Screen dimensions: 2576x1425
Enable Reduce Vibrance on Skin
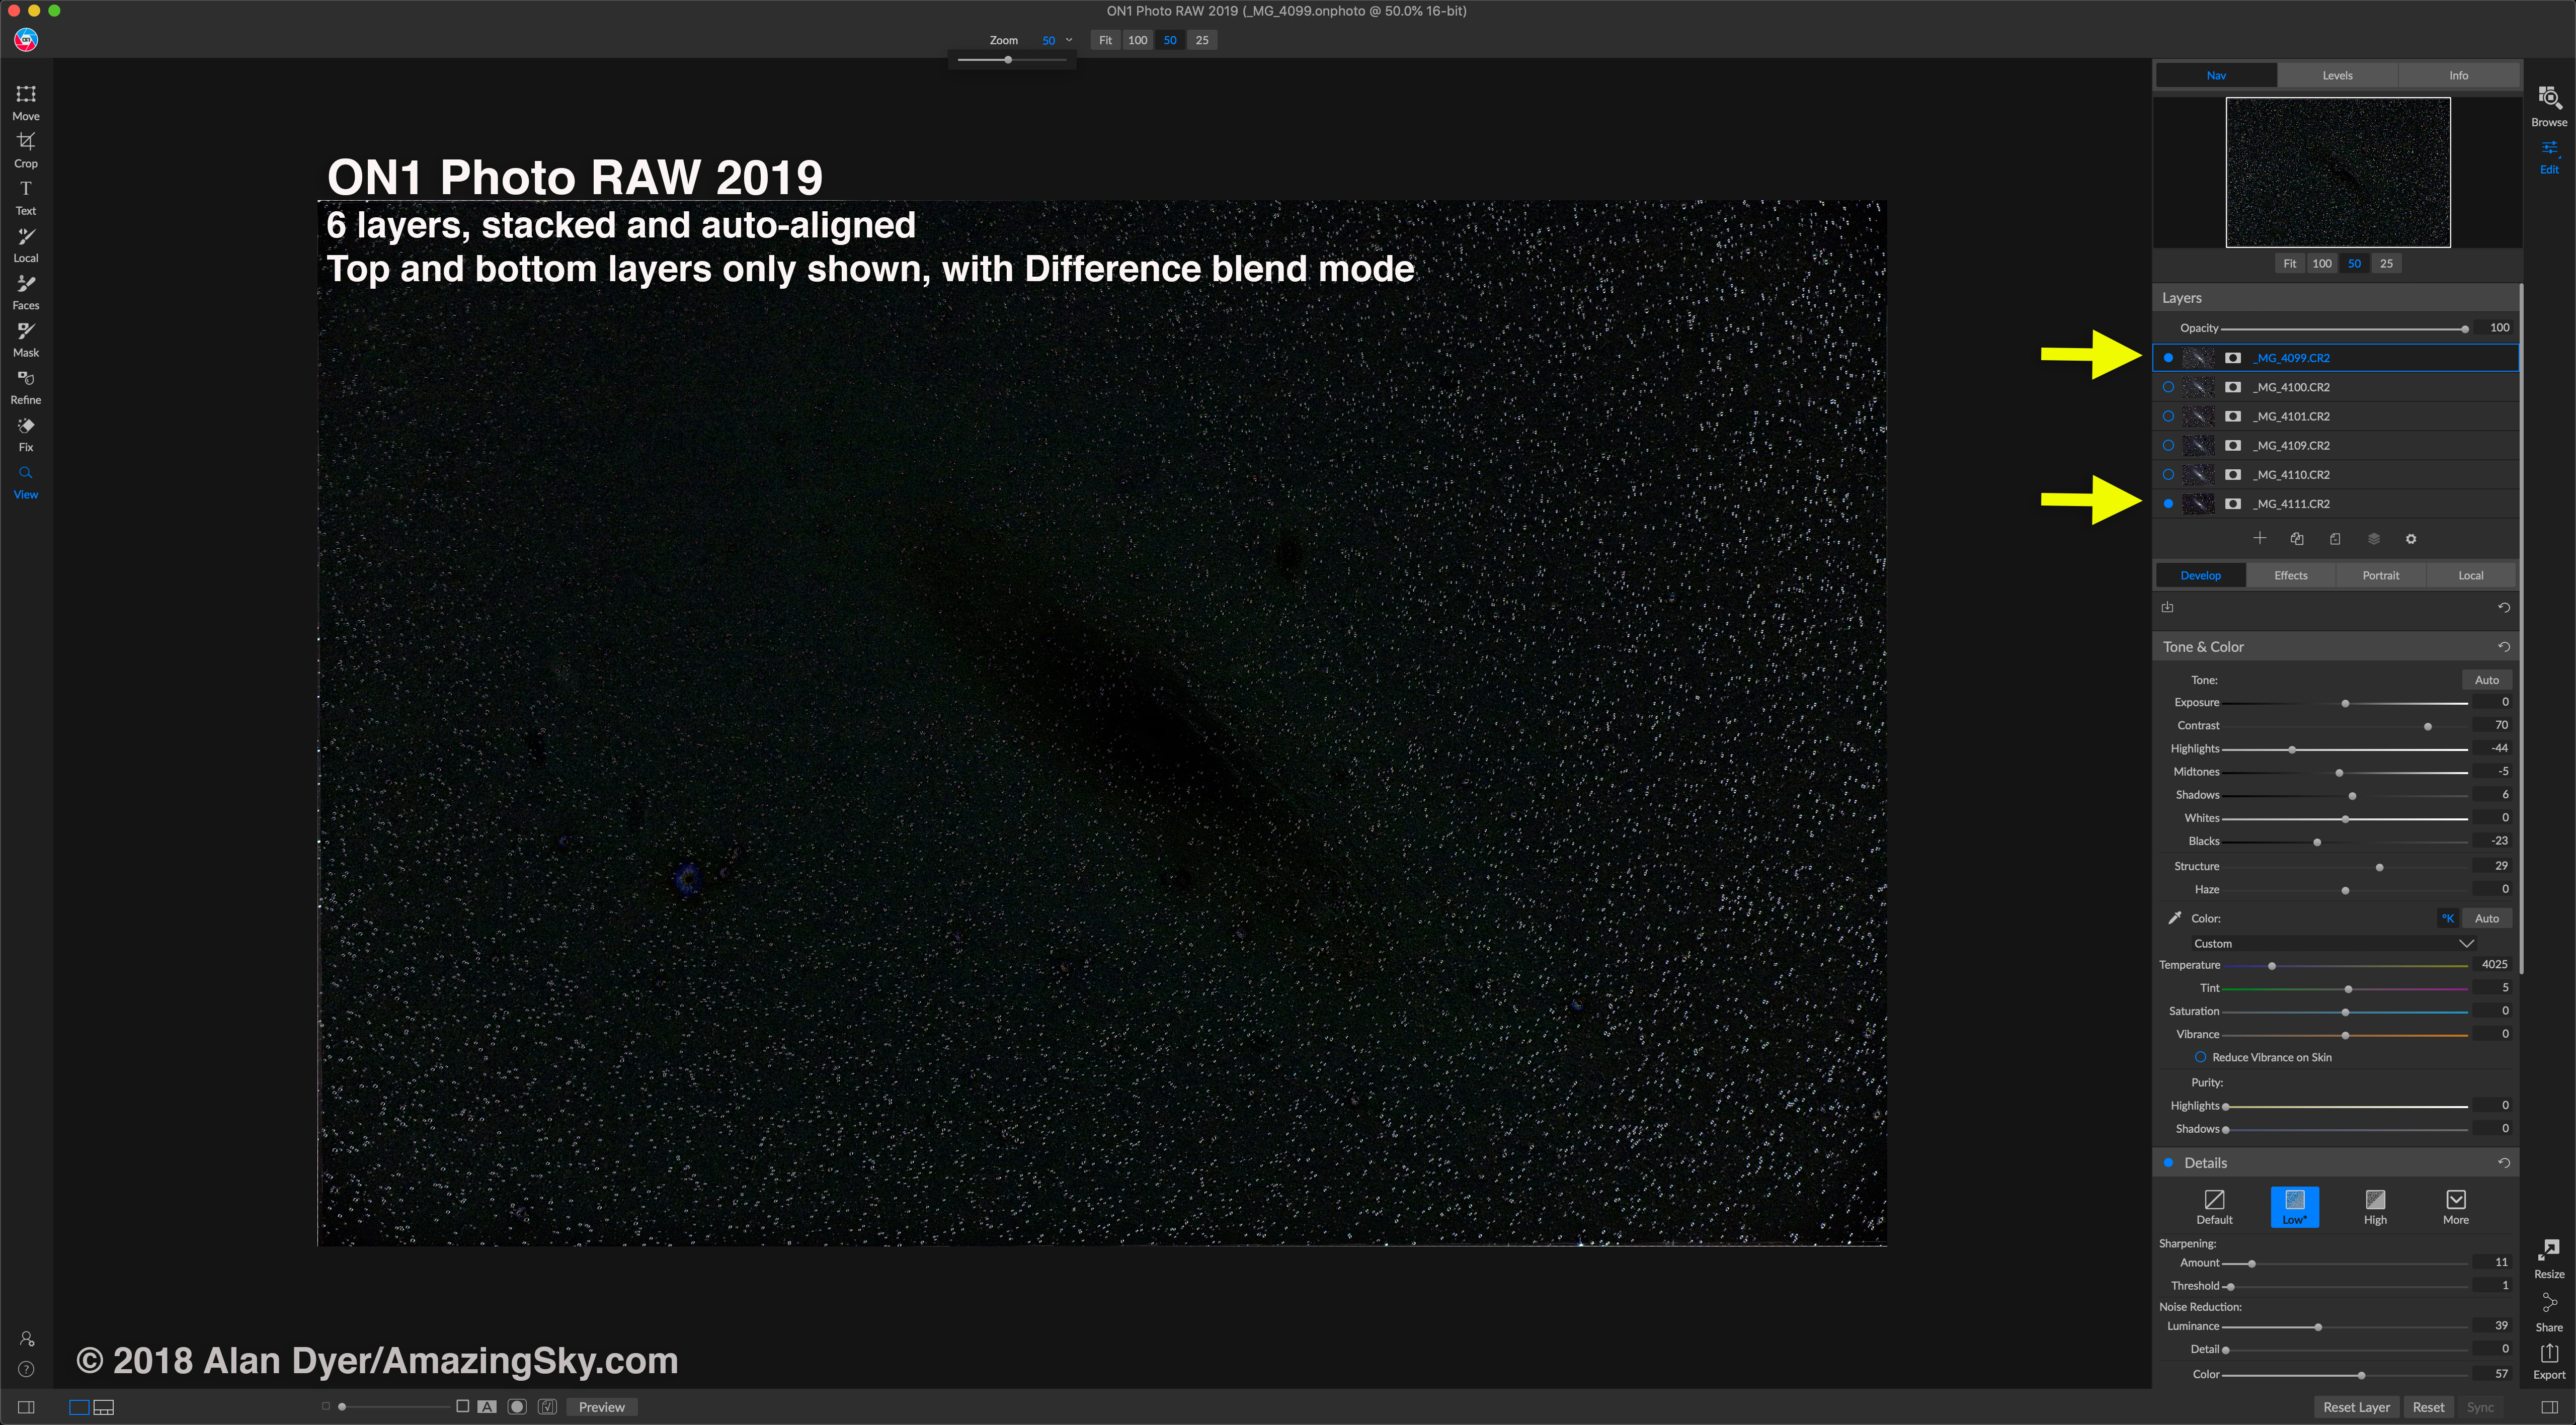point(2200,1057)
